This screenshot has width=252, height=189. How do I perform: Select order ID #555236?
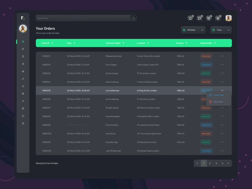coord(46,99)
